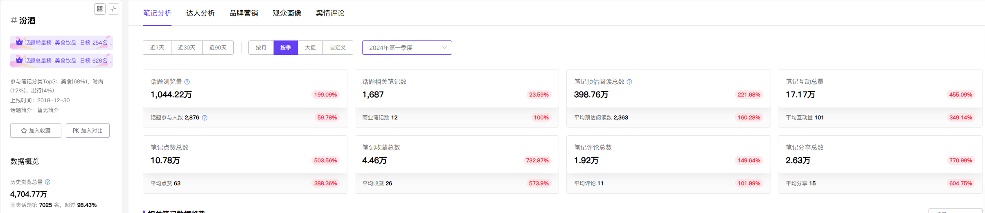Open 话题增量榜-美食饮品-日榜 254名 badge
This screenshot has height=213, width=985.
coord(61,43)
